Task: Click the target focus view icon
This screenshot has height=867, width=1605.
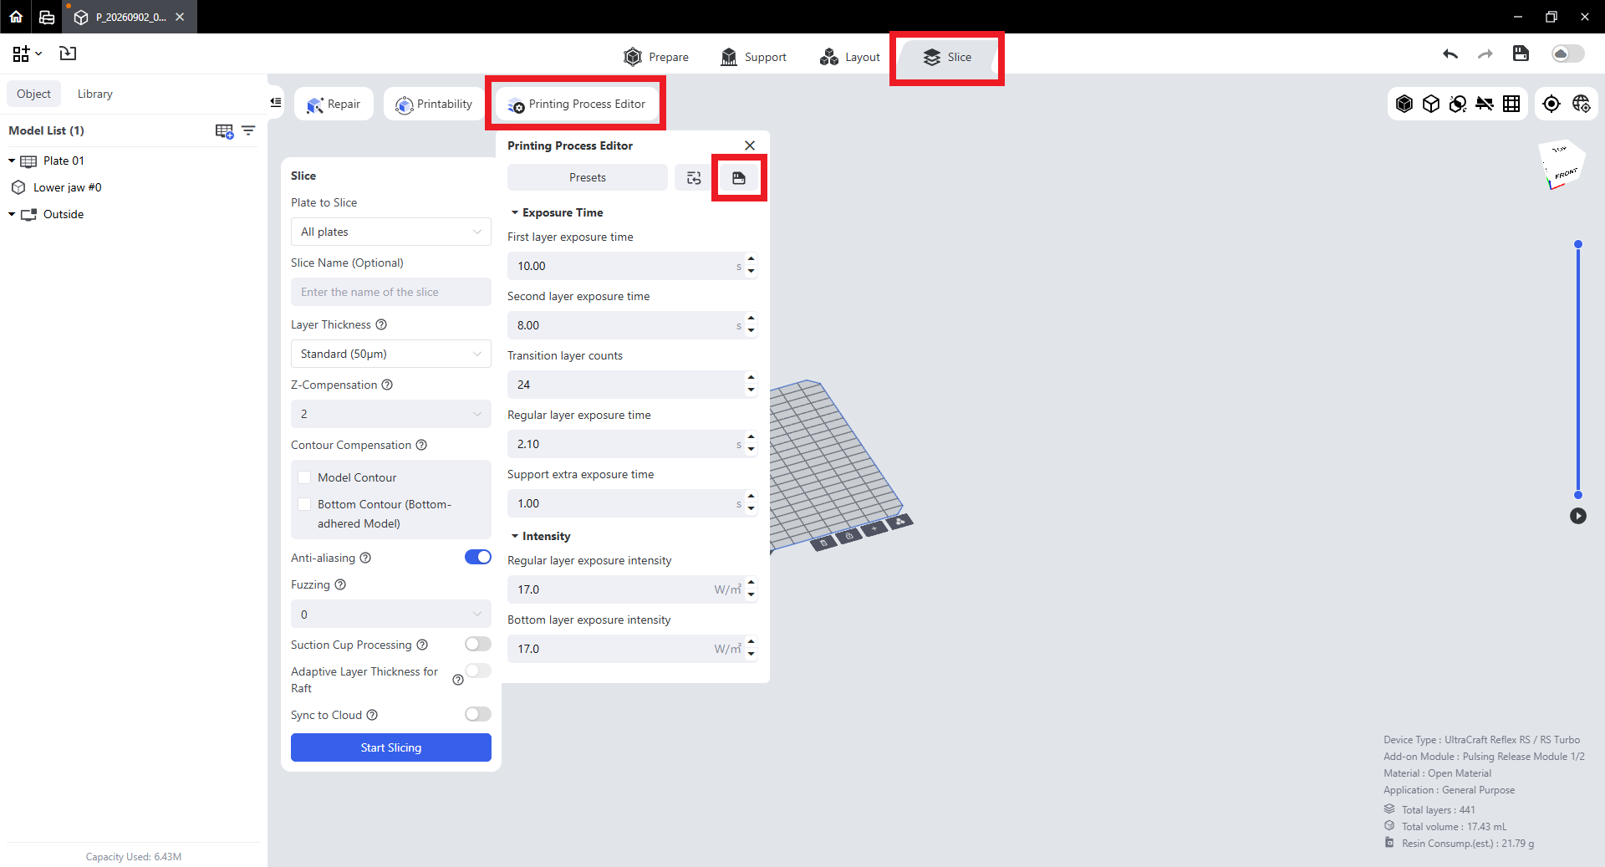Action: tap(1551, 104)
